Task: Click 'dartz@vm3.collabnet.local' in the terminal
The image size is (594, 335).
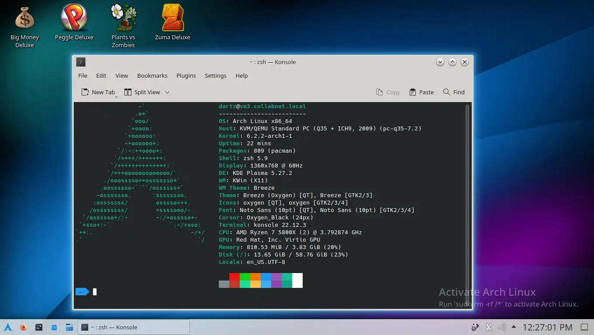Action: (262, 106)
